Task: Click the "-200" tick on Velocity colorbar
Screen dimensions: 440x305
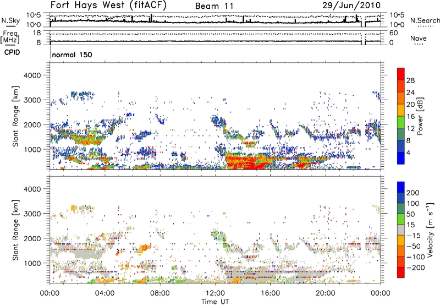Action: (416, 268)
